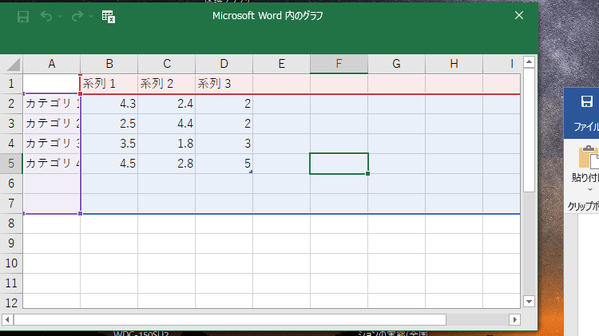
Task: Select row 9 header
Action: 11,243
